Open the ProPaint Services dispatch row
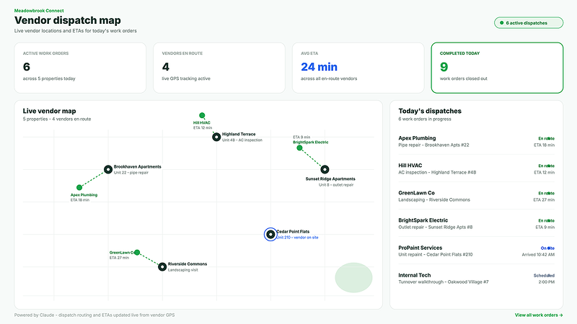The image size is (577, 324). 476,251
